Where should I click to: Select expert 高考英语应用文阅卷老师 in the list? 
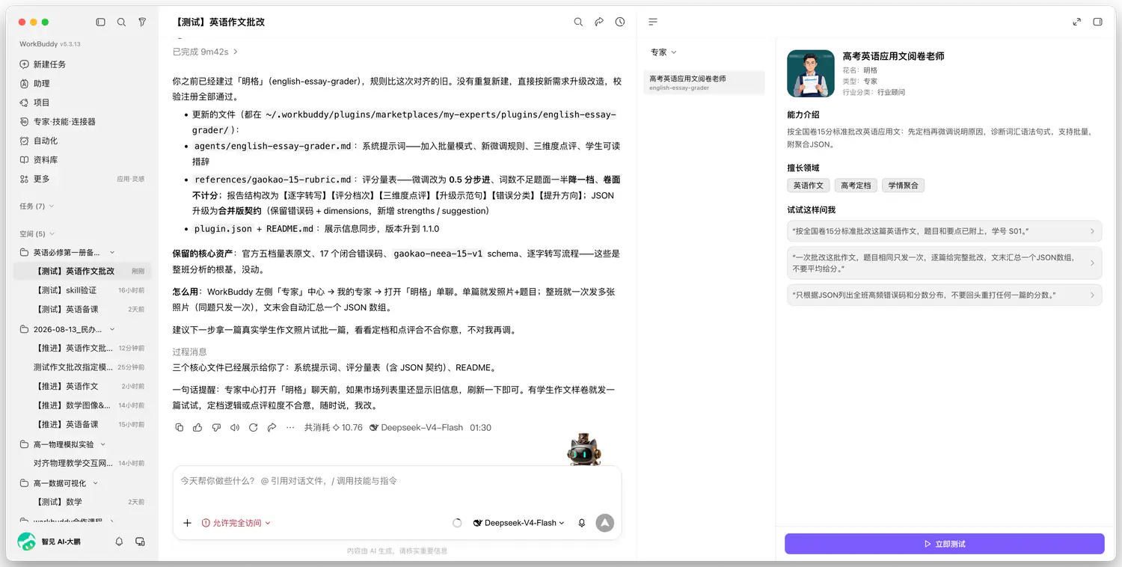(704, 82)
